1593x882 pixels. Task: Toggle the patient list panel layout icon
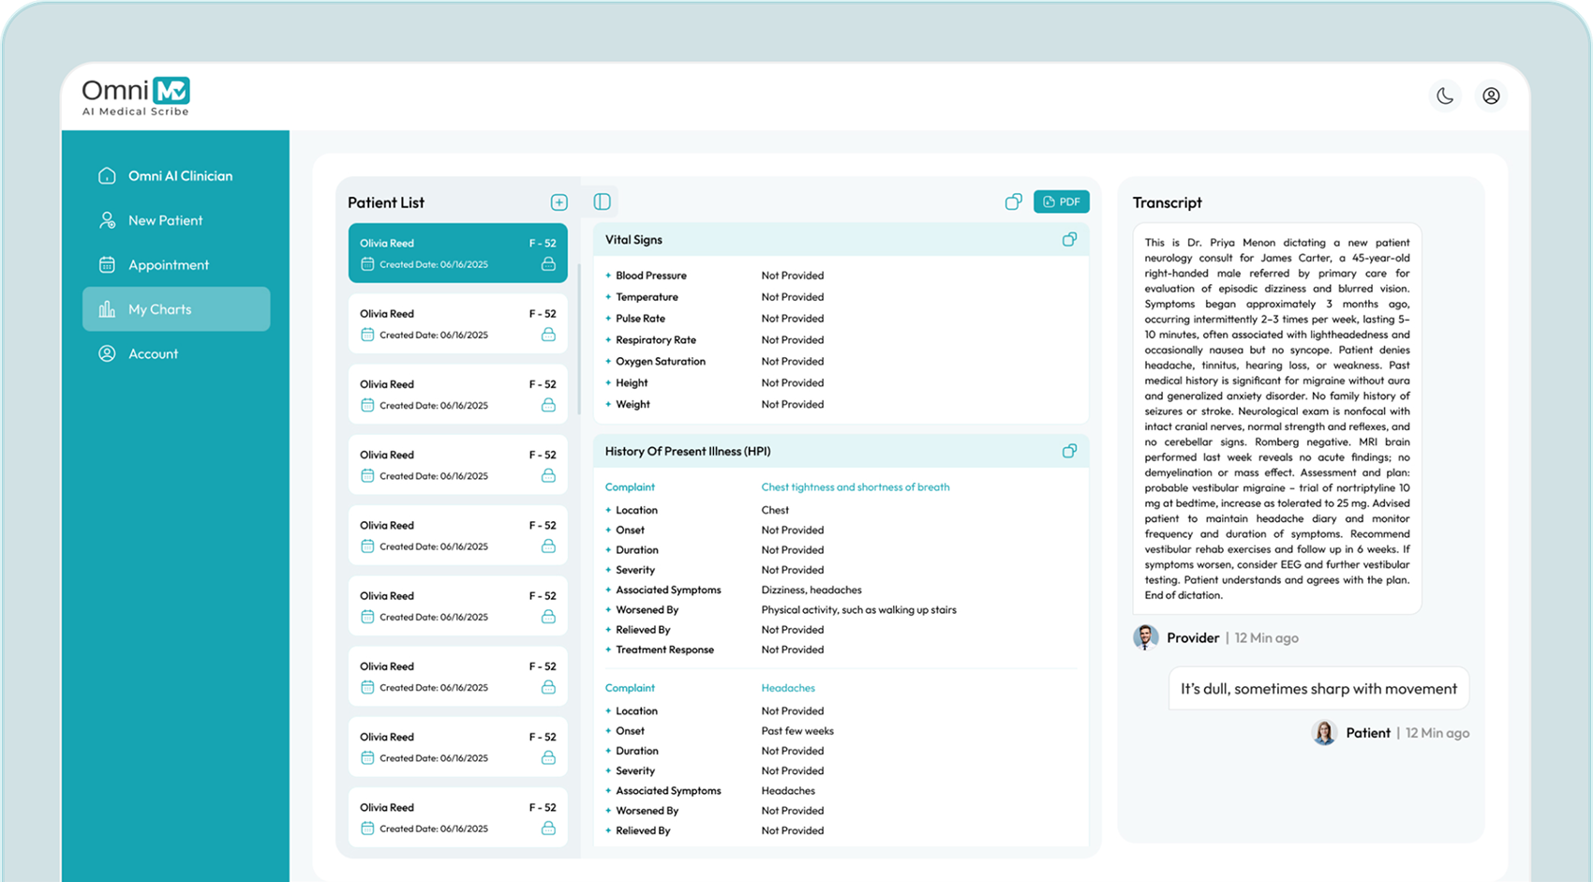[x=603, y=202]
